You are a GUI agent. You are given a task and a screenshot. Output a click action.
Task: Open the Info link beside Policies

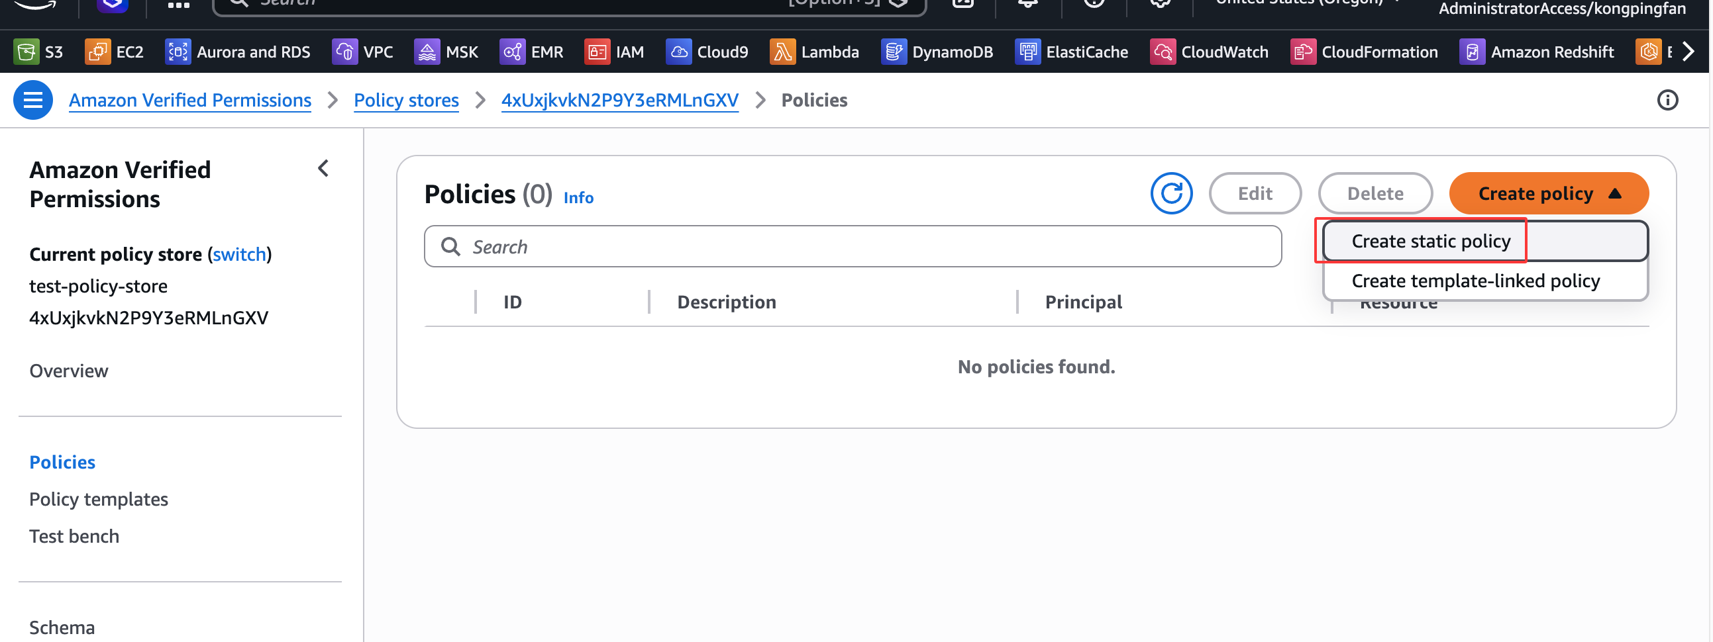(578, 198)
